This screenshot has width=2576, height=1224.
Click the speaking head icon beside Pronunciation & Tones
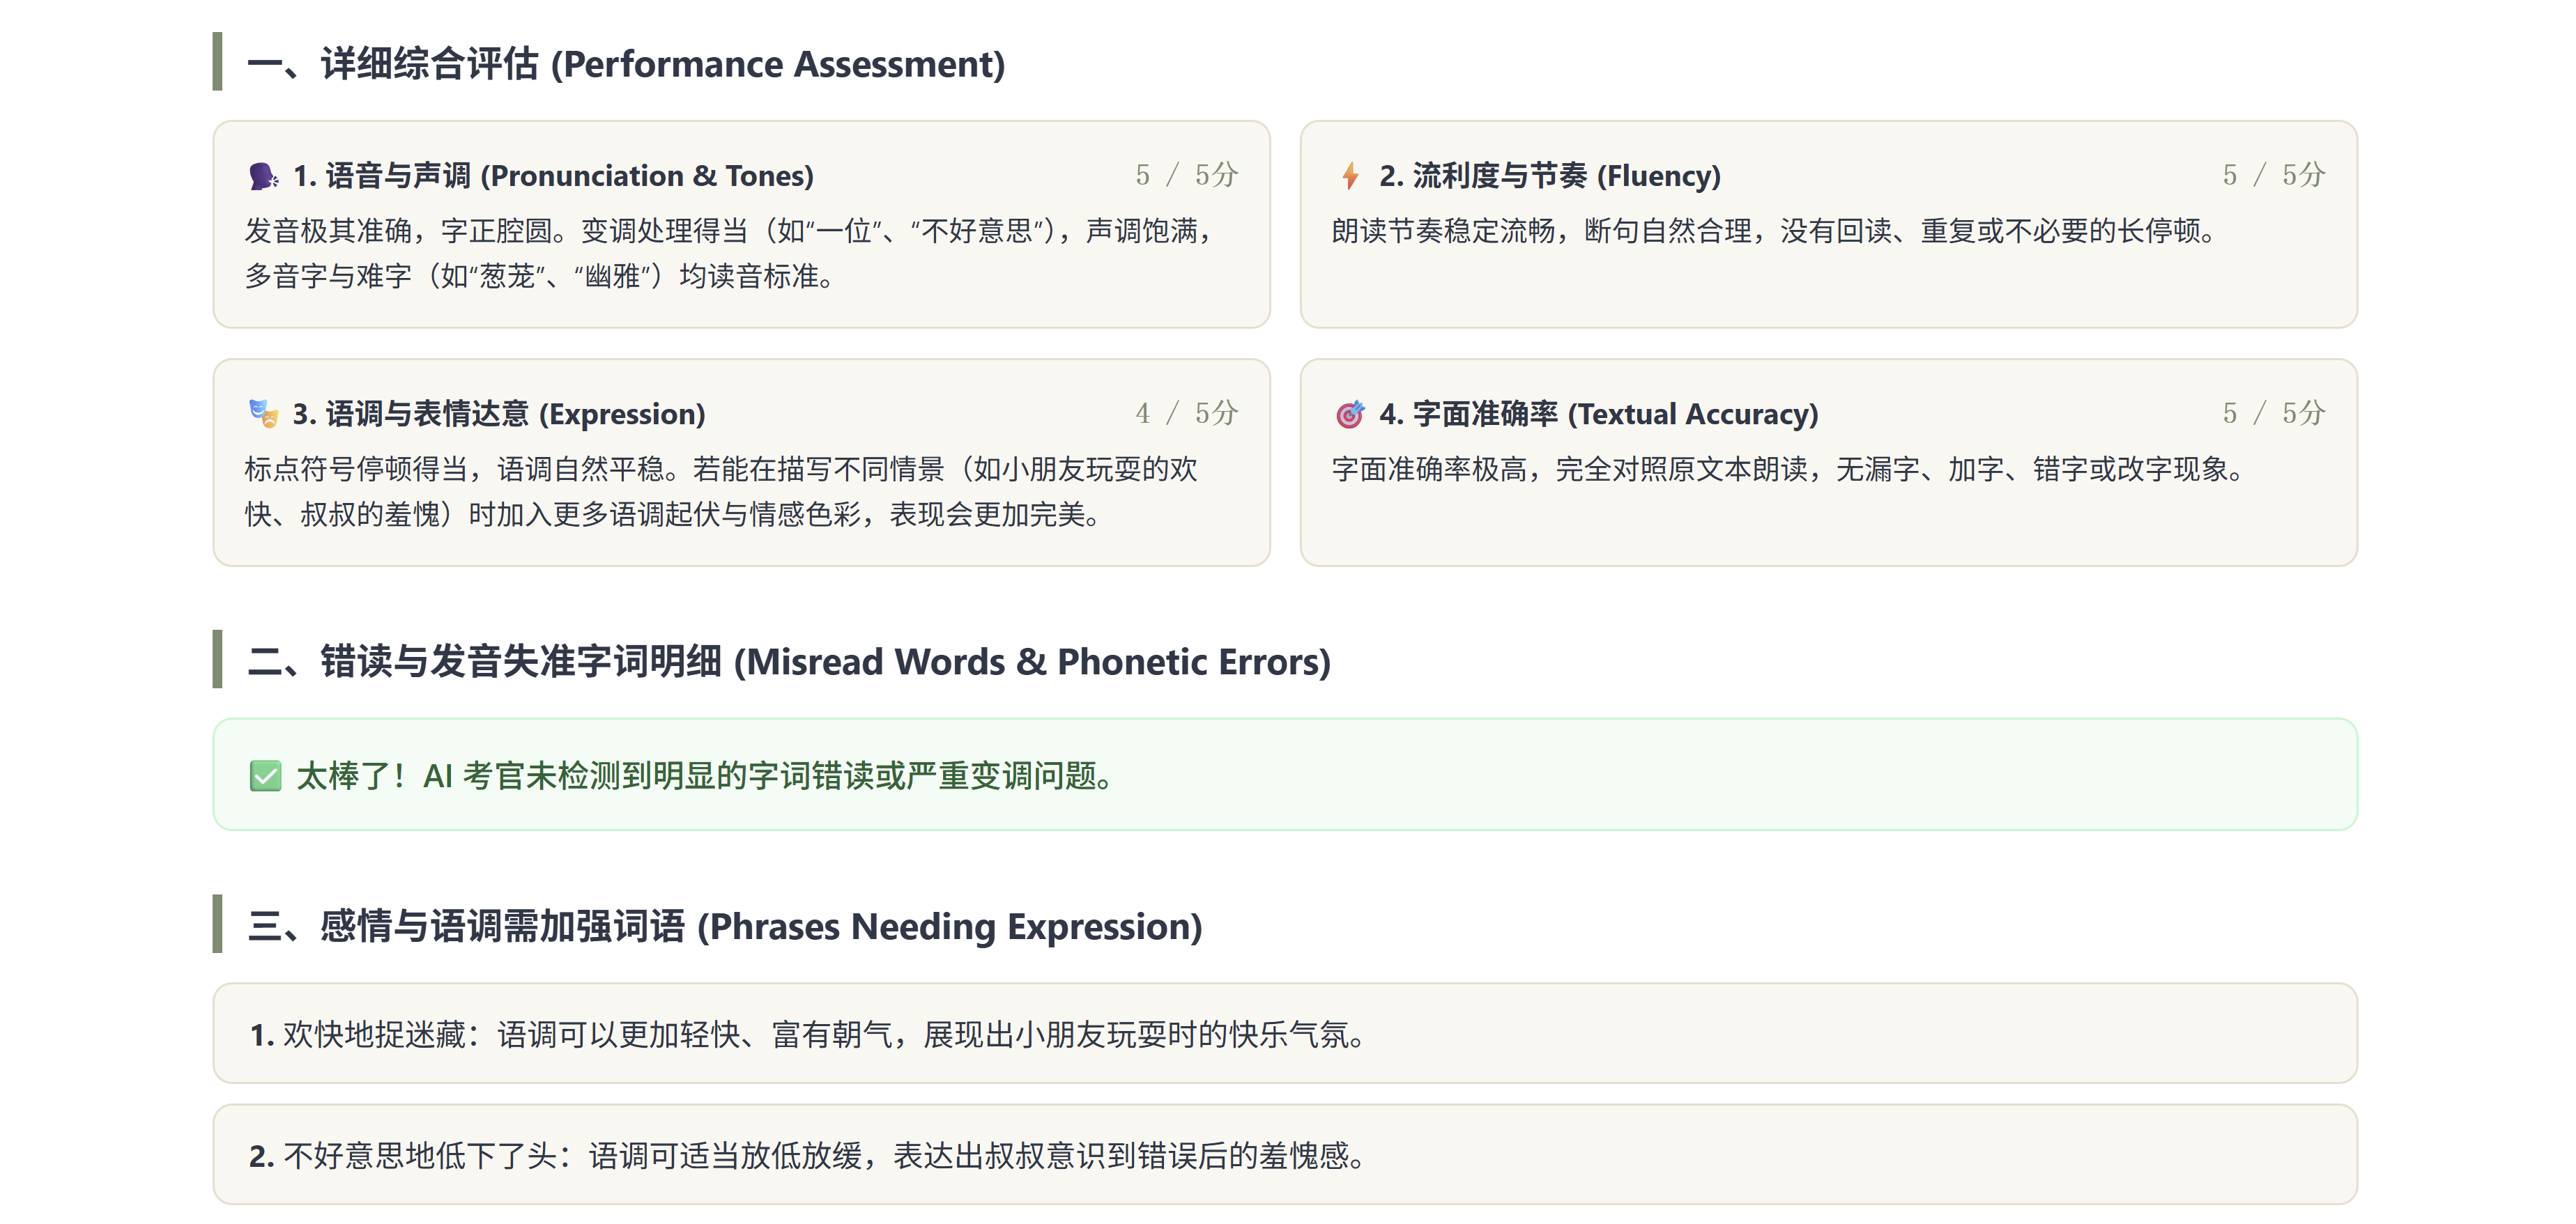[x=263, y=176]
